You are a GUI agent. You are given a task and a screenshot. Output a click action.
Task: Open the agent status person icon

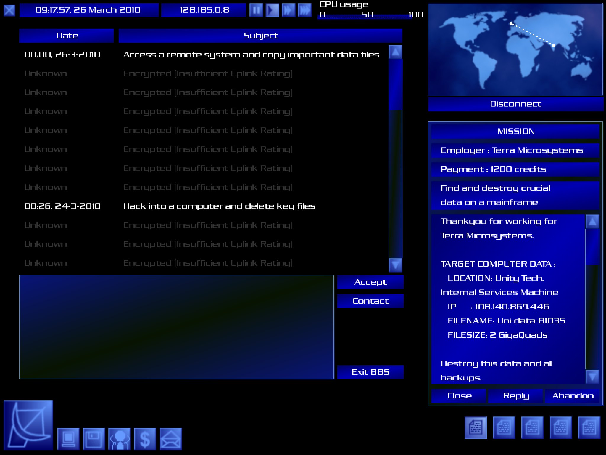point(119,439)
